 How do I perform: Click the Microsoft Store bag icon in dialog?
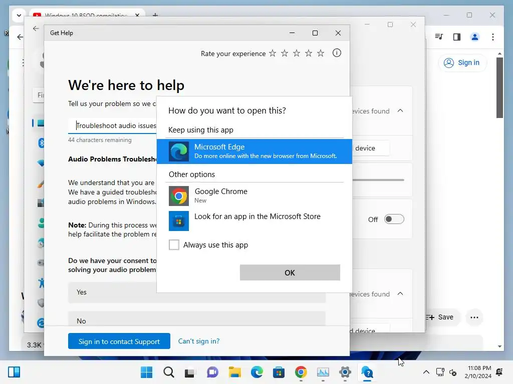[179, 221]
